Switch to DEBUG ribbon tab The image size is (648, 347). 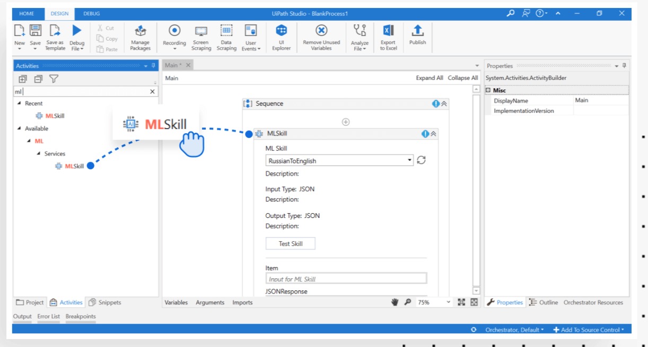(x=91, y=13)
